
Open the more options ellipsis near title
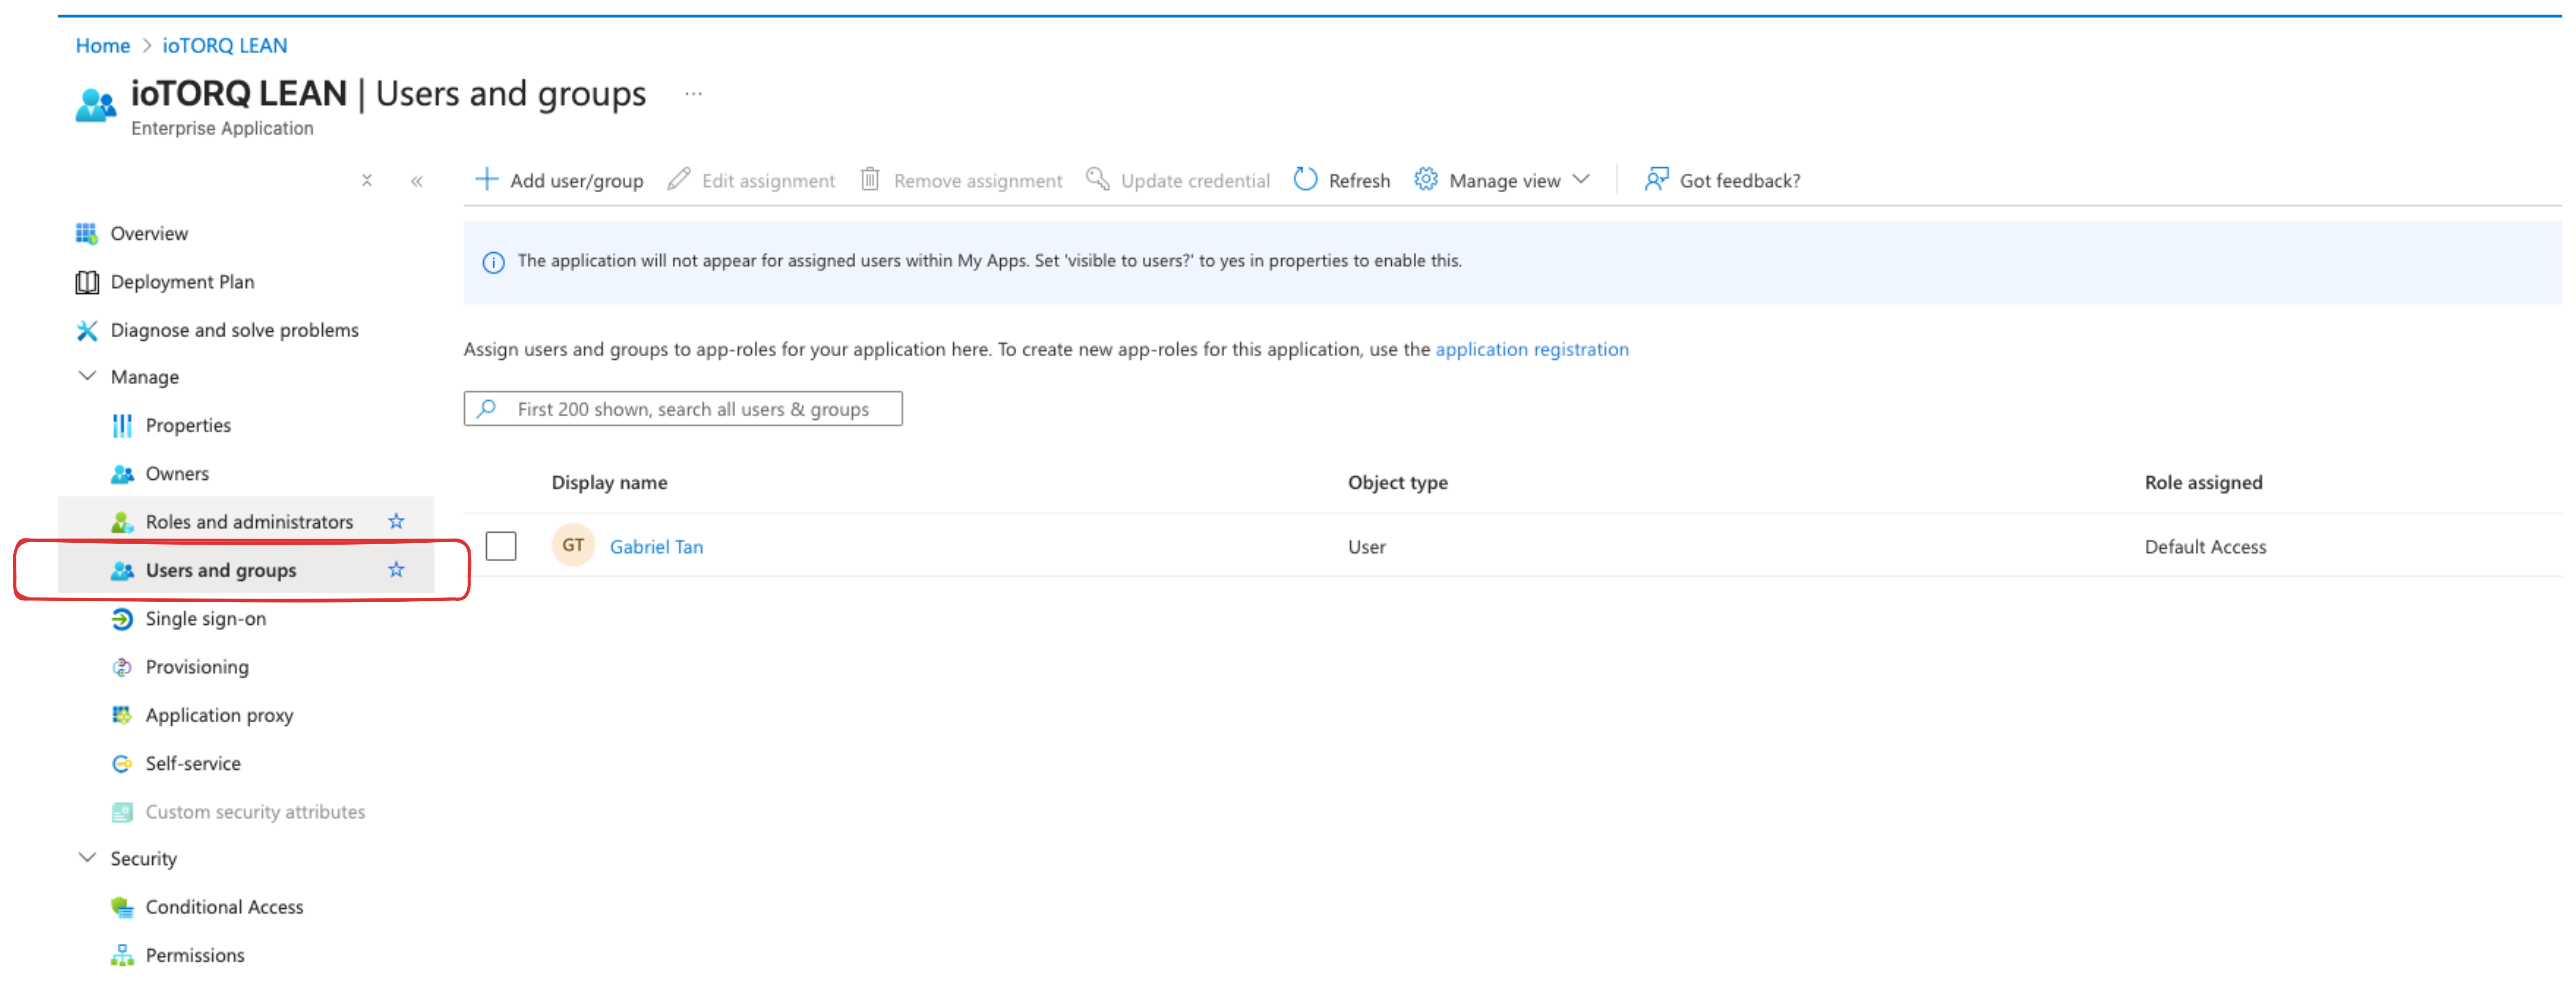point(693,93)
